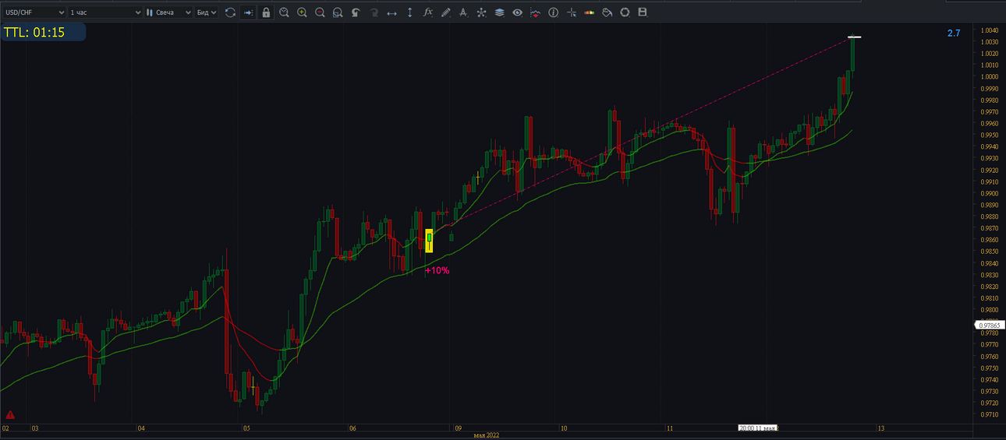
Task: Click the first magnifier zoom icon
Action: [284, 12]
